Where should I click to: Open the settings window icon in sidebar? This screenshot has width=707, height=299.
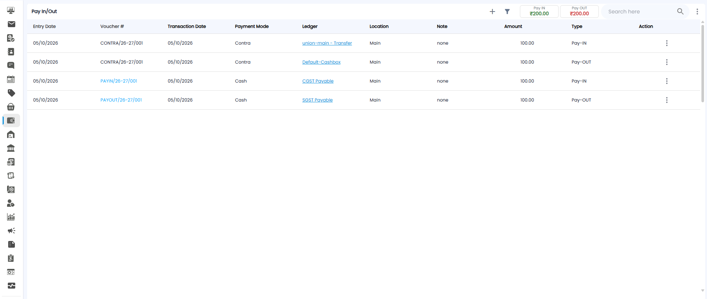[11, 272]
